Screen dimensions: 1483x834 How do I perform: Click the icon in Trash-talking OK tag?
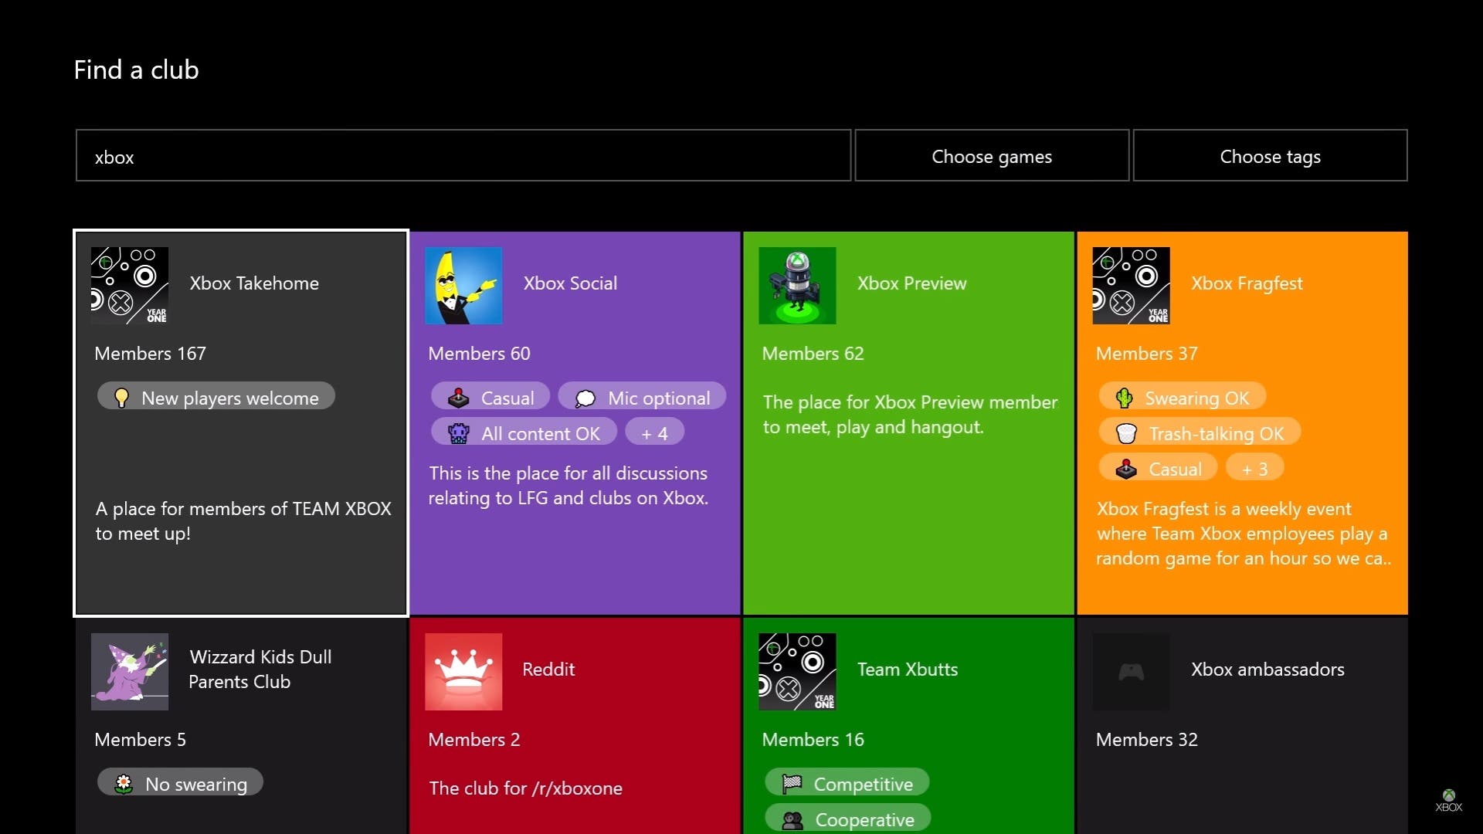click(1126, 433)
